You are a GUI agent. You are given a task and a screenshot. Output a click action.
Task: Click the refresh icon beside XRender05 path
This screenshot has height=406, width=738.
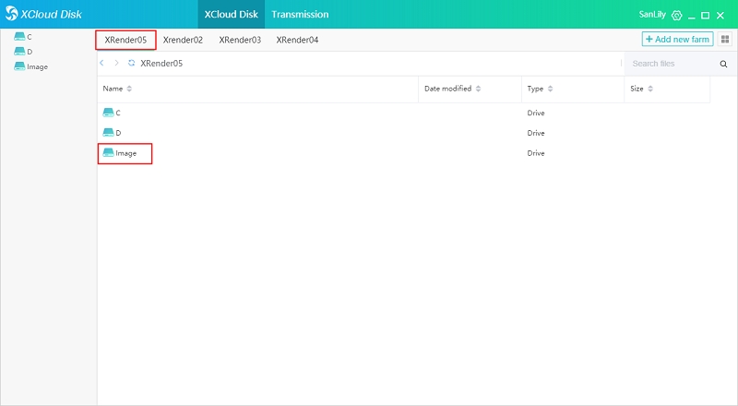pos(132,64)
